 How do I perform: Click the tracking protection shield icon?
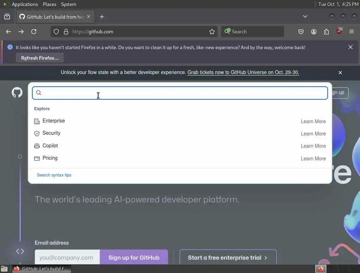coord(56,32)
